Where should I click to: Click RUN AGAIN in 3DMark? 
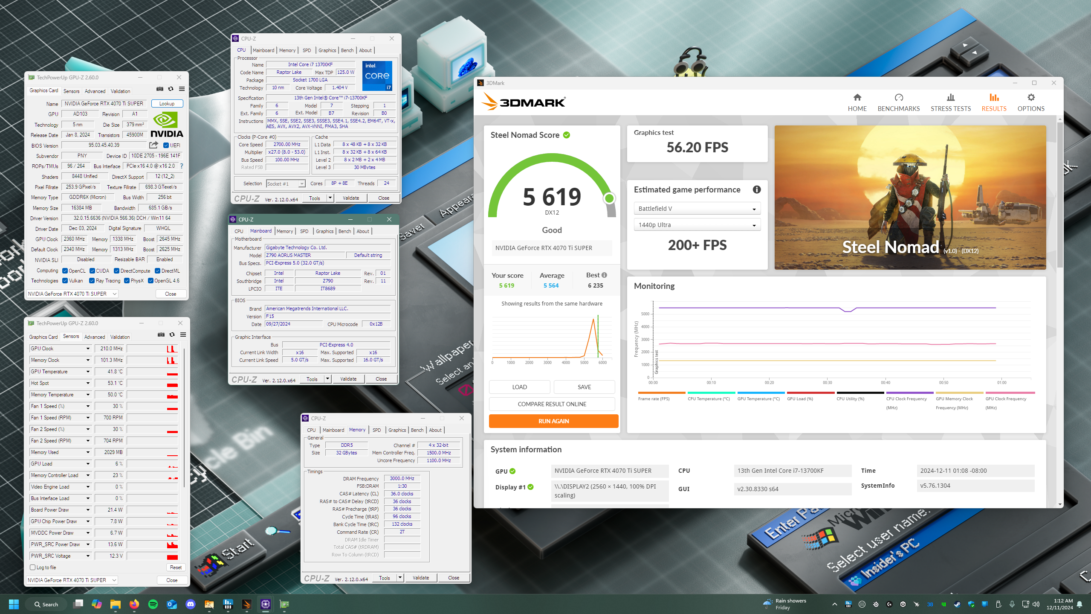[553, 421]
